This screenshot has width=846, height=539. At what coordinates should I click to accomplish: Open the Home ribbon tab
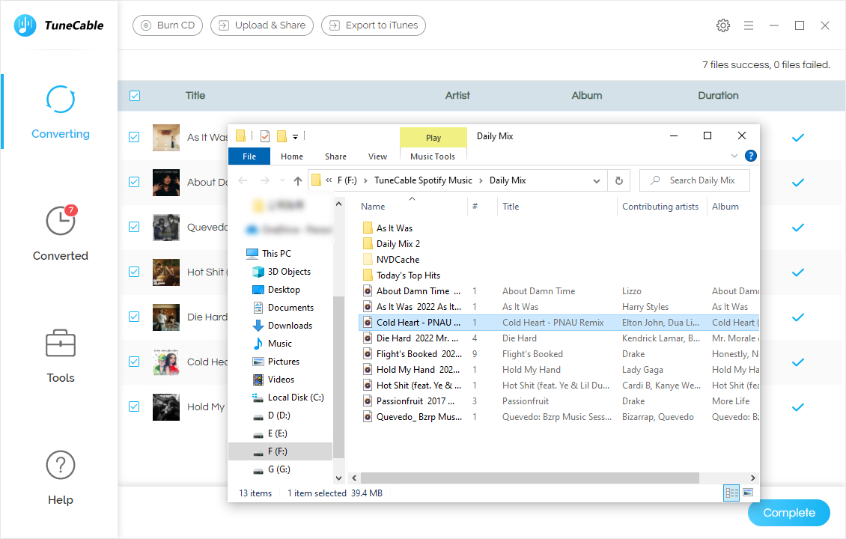[x=292, y=156]
